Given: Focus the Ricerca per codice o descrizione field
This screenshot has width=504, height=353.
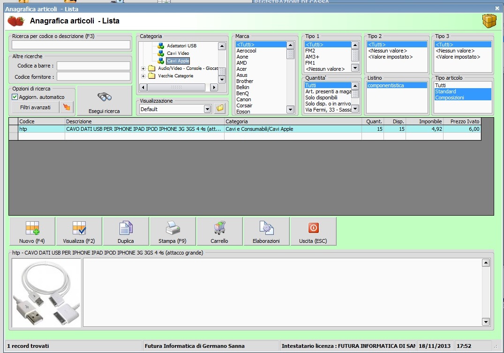Looking at the screenshot, I should [71, 45].
